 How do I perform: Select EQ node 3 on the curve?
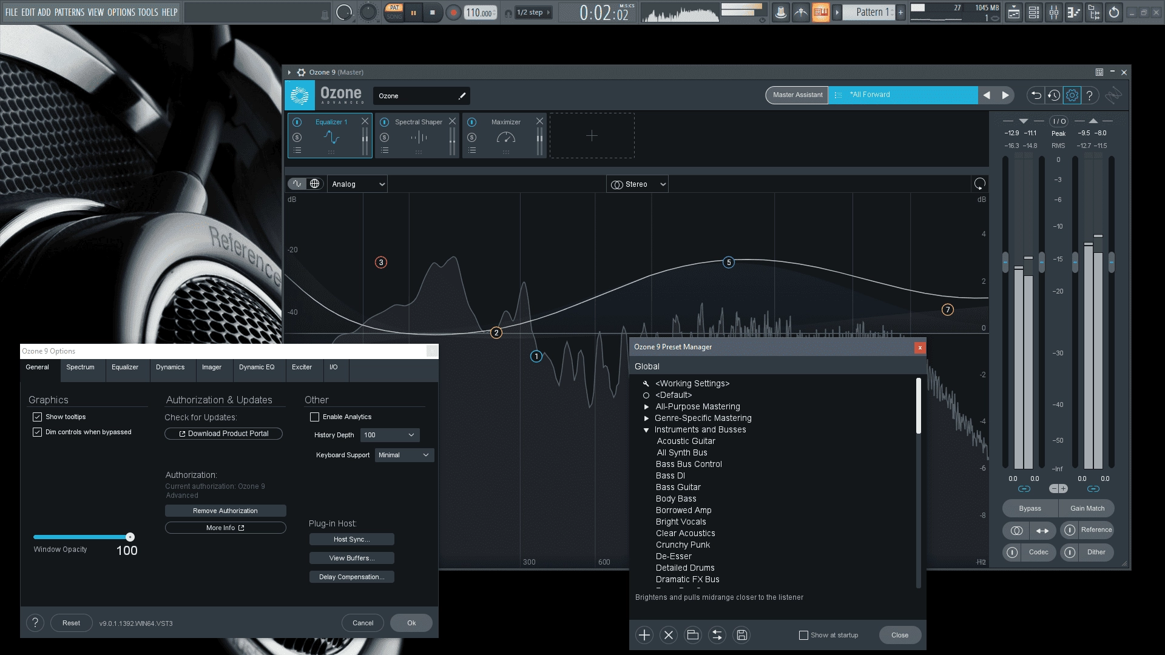(x=381, y=263)
